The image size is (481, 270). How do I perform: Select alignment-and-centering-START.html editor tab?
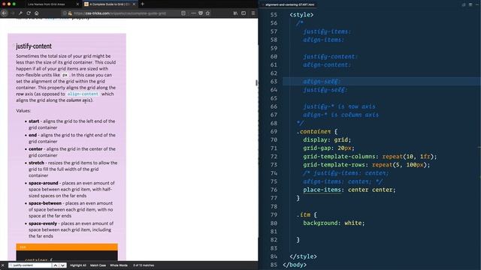[290, 4]
